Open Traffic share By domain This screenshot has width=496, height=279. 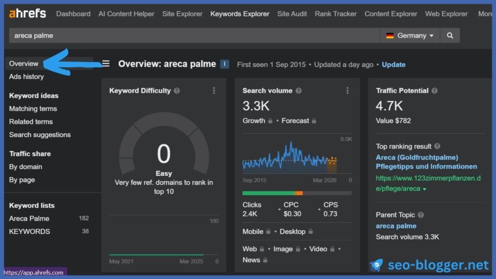[x=25, y=167]
